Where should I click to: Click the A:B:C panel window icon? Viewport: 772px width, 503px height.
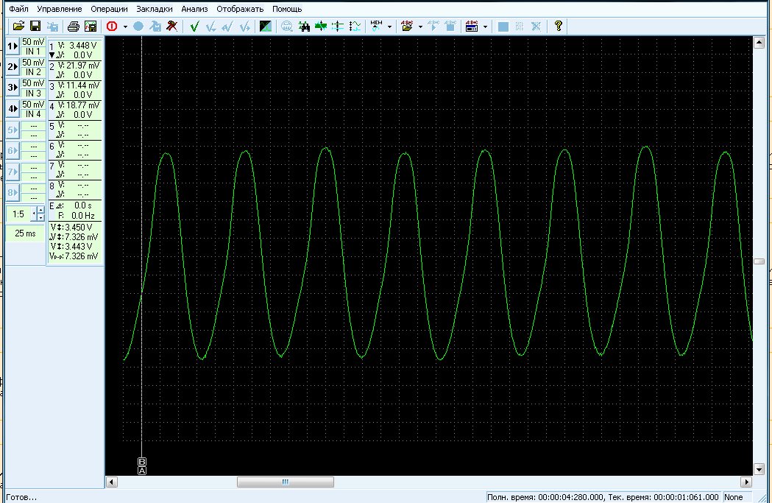coord(472,26)
